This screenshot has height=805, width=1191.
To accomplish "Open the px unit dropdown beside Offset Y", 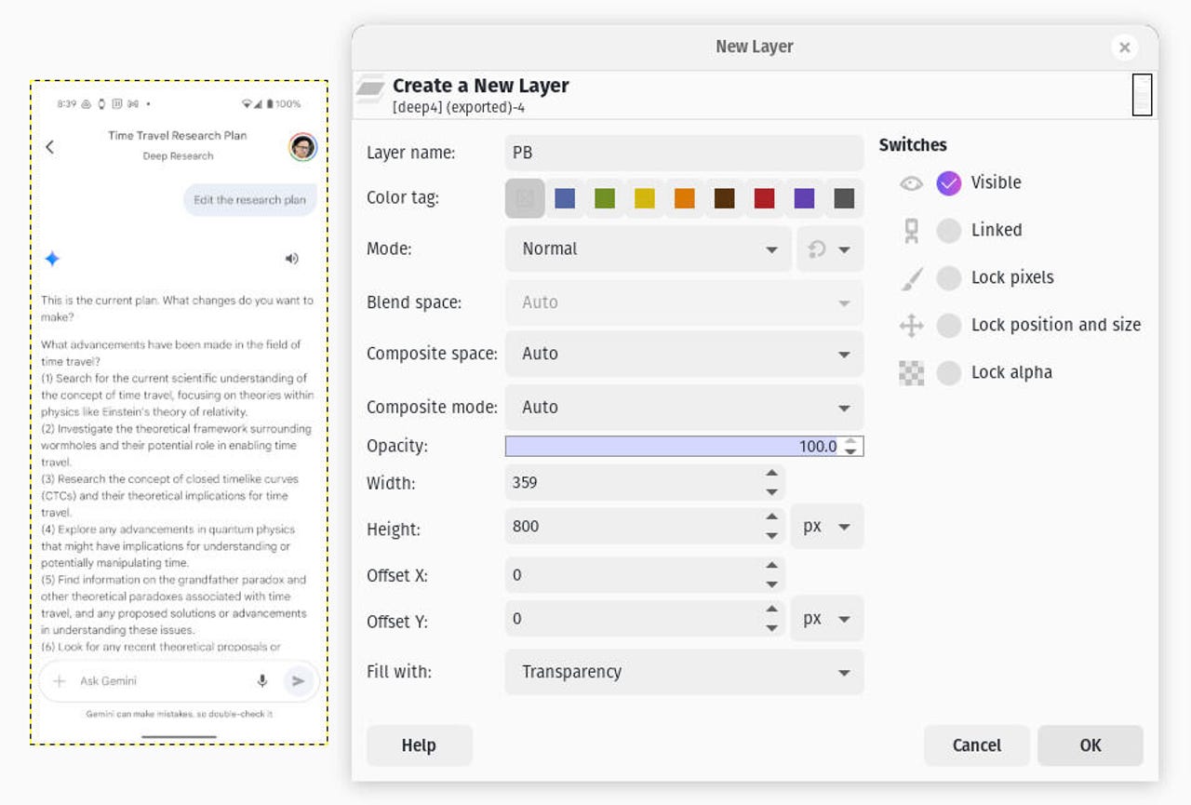I will 827,619.
